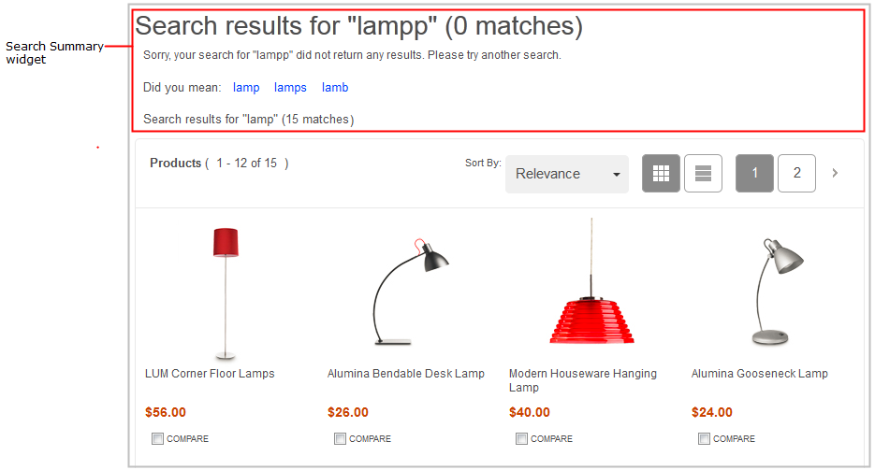Viewport: 875px width, 470px height.
Task: Open the red hanging lamp image
Action: click(591, 285)
